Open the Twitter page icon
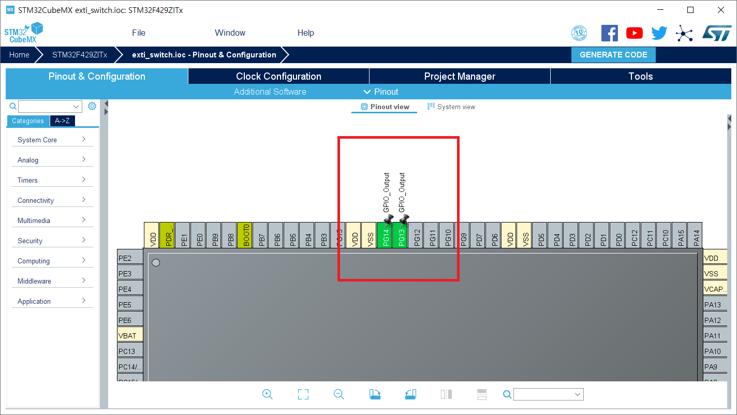This screenshot has height=415, width=737. tap(659, 34)
